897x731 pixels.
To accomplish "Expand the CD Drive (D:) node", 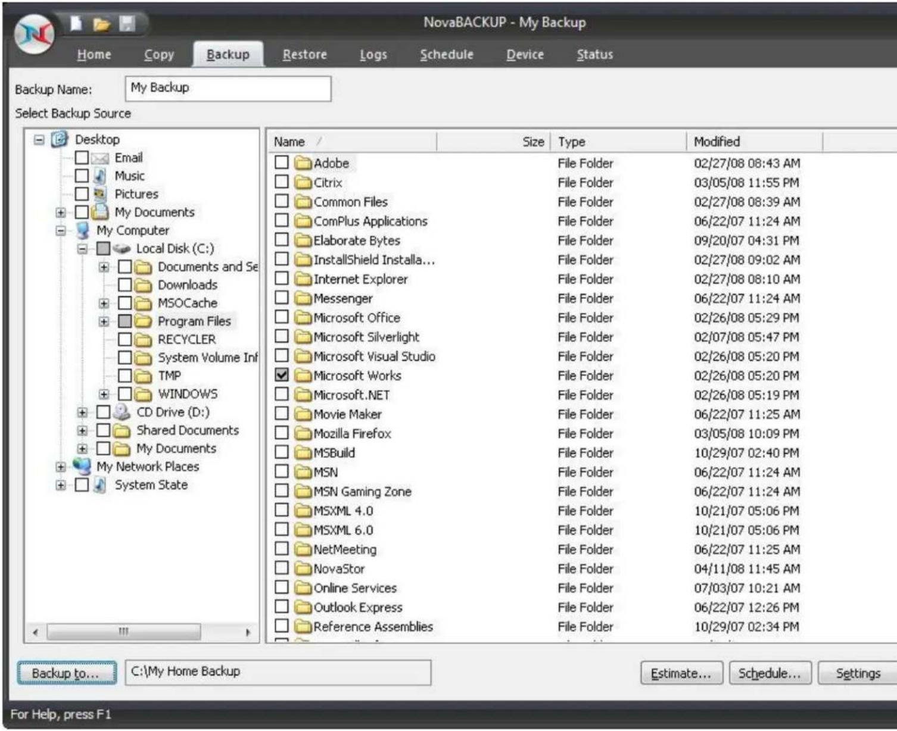I will click(82, 412).
